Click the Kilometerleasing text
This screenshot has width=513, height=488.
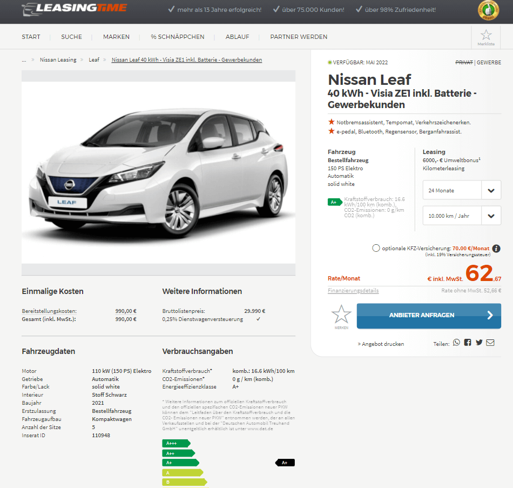(444, 169)
